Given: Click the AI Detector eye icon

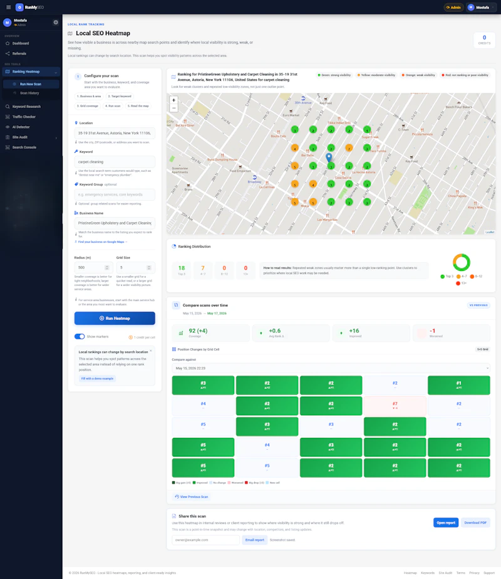Looking at the screenshot, I should click(8, 127).
